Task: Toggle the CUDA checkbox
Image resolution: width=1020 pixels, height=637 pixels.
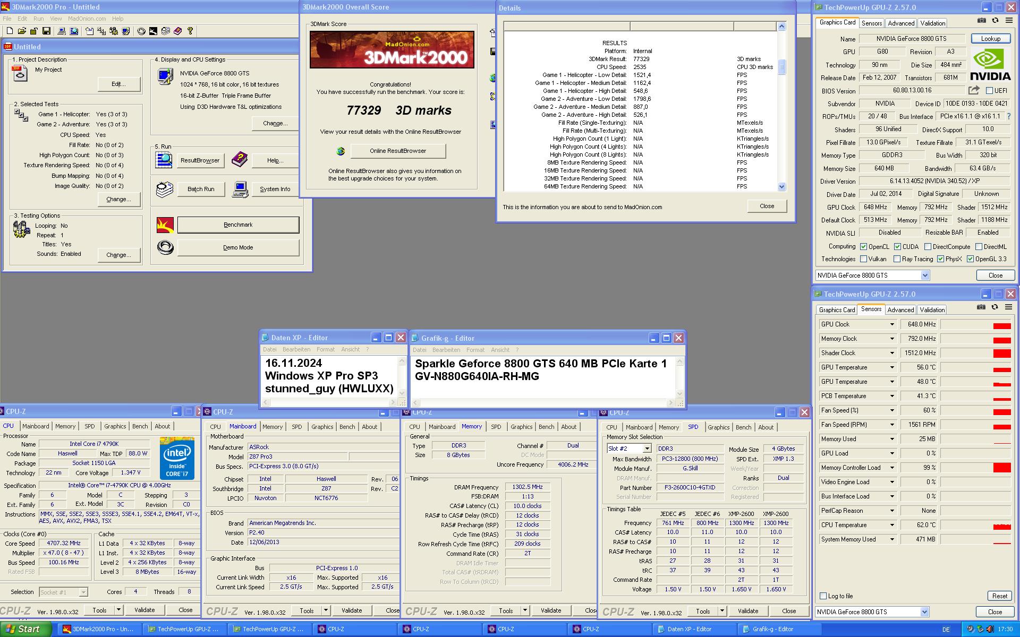Action: click(897, 246)
